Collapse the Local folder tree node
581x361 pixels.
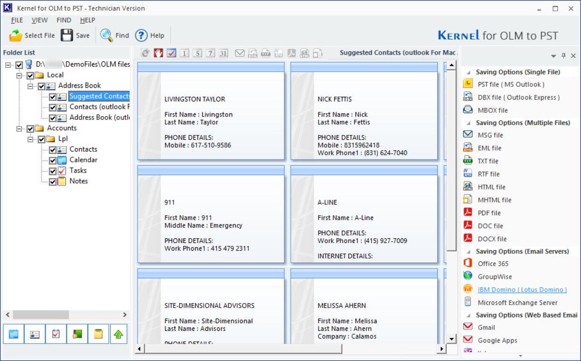click(x=19, y=76)
